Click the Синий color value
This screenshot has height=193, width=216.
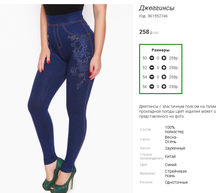(170, 165)
